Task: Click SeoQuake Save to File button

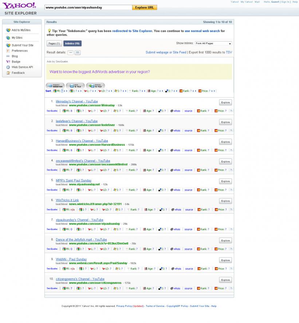Action: [x=75, y=85]
